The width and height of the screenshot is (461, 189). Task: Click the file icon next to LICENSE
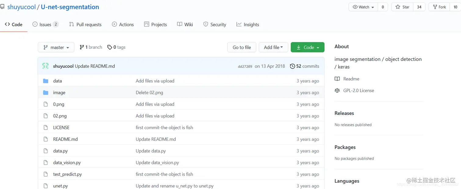click(x=46, y=127)
